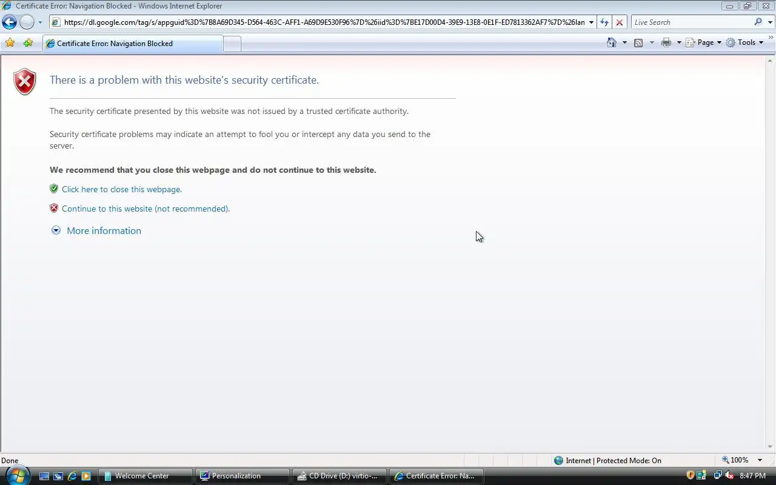Show more toolbar commands via double chevron
Viewport: 776px width, 485px height.
[x=771, y=38]
